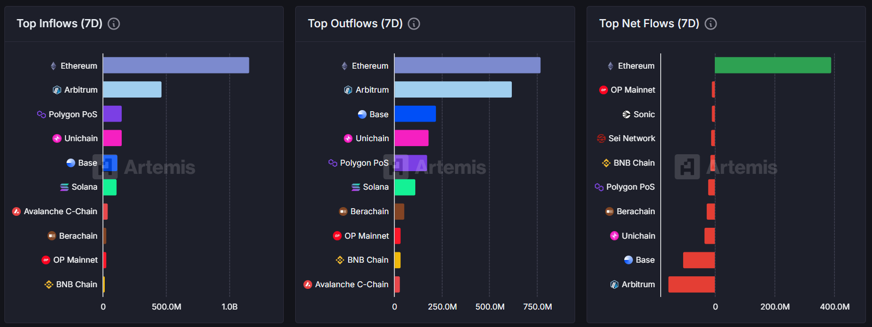This screenshot has height=327, width=872.
Task: Select Ethereum outflow bar
Action: 468,65
